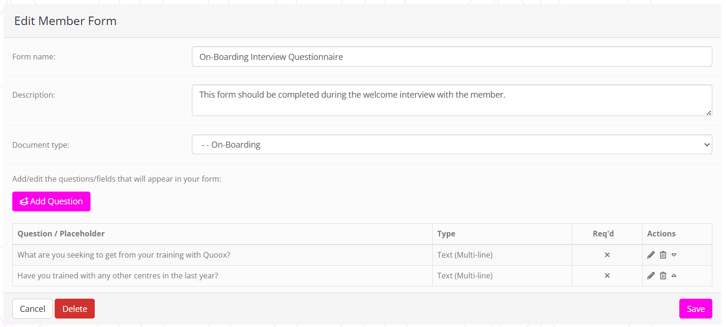The image size is (726, 327).
Task: Edit the "What are you seeking" question
Action: [x=651, y=255]
